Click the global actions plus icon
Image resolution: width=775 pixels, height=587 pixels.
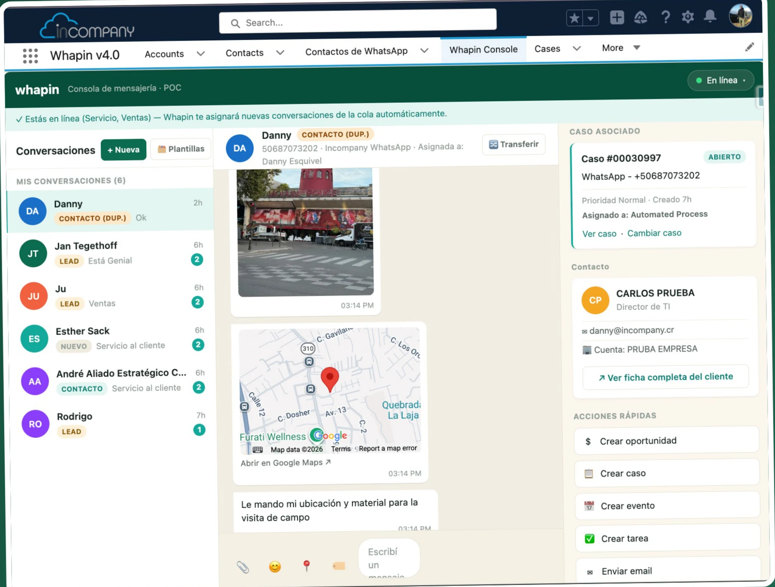pos(617,17)
